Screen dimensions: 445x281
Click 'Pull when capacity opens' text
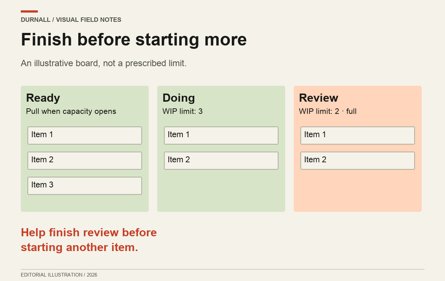coord(71,111)
